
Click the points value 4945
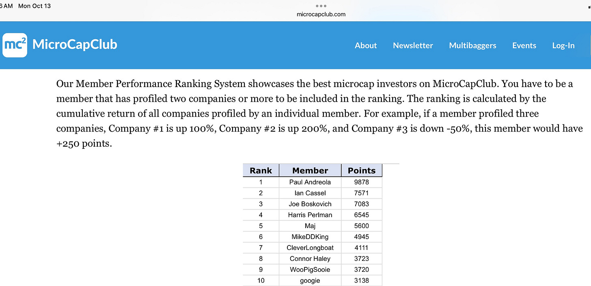point(362,237)
